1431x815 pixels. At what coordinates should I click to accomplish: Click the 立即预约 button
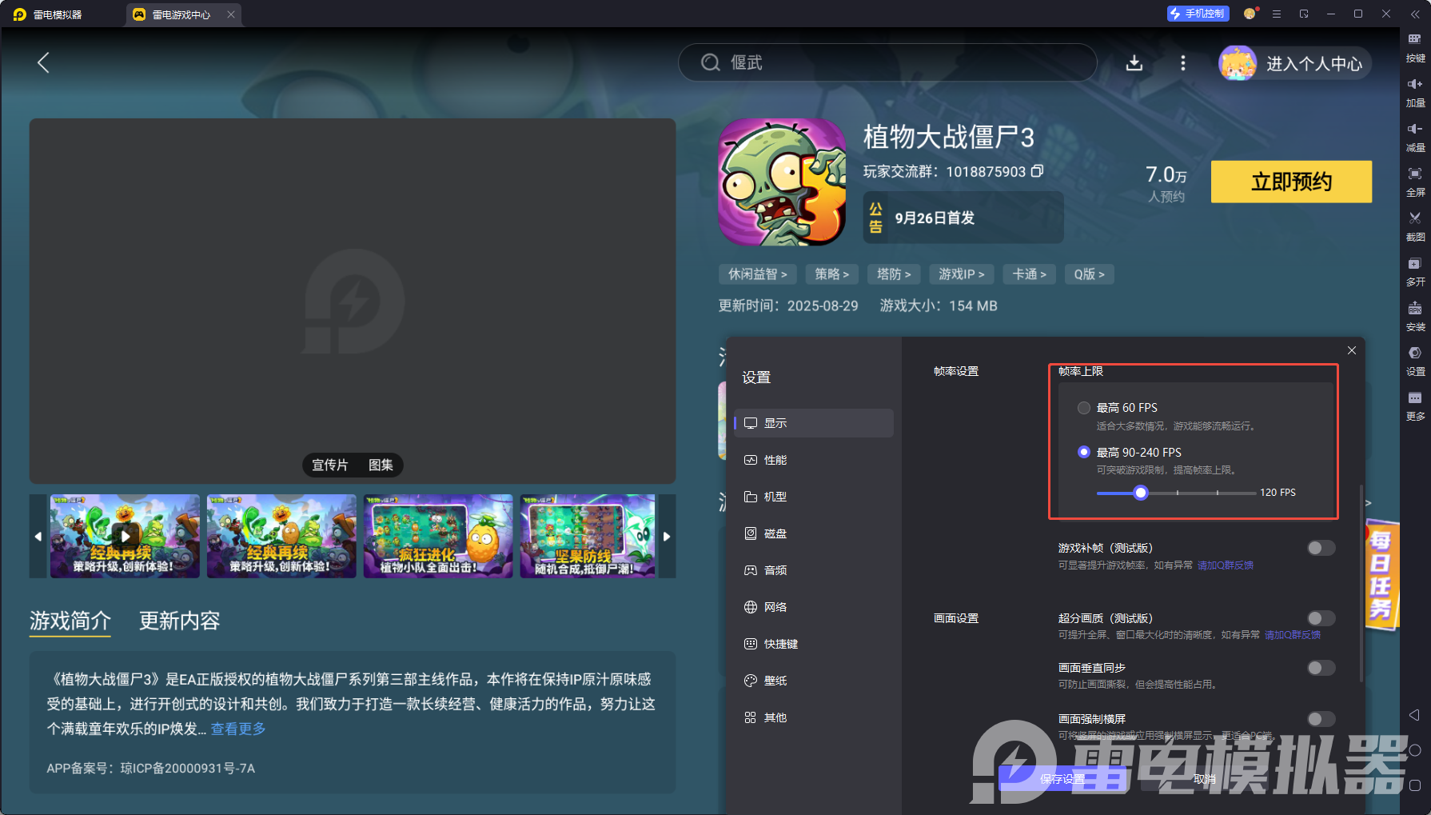pyautogui.click(x=1291, y=182)
